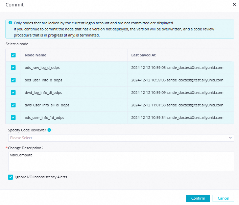The width and height of the screenshot is (239, 205).
Task: Click the Confirm button
Action: [x=198, y=198]
